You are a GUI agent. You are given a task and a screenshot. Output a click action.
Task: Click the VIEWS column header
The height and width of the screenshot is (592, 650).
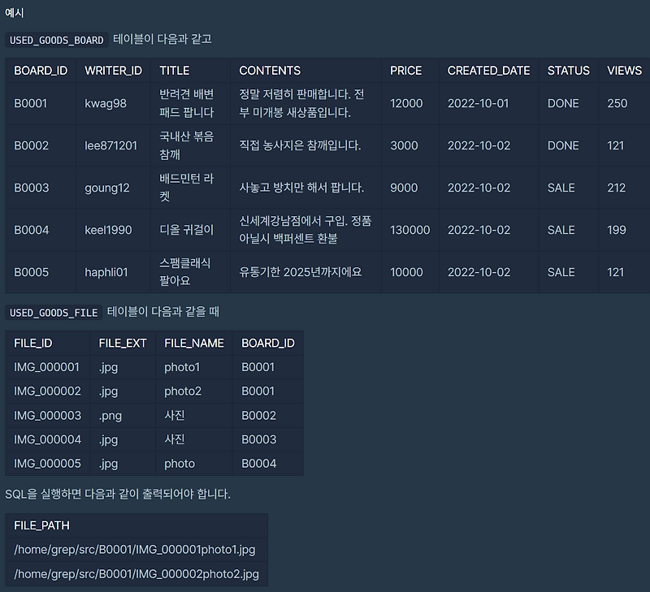pyautogui.click(x=624, y=71)
